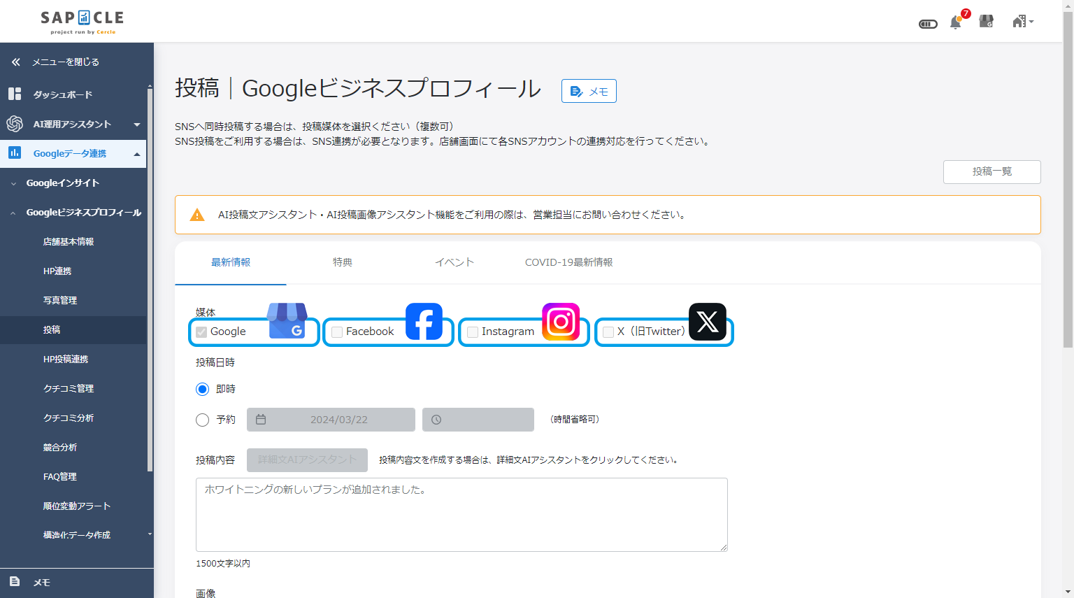Focus the 投稿内容 text area
Screen dimensions: 1074x598
point(461,515)
